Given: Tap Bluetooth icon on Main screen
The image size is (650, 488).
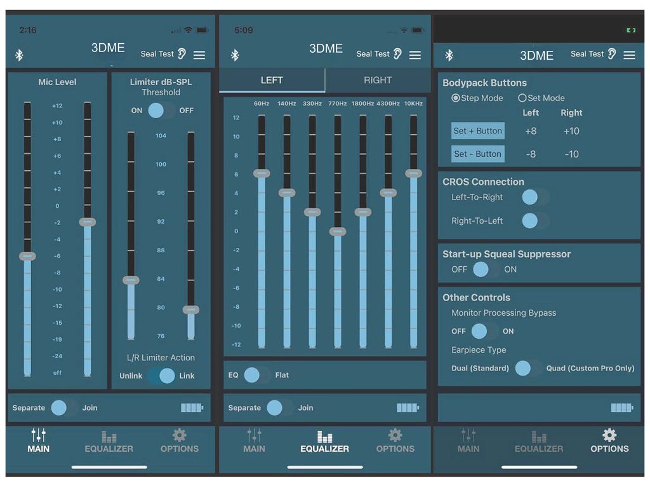Looking at the screenshot, I should coord(19,55).
